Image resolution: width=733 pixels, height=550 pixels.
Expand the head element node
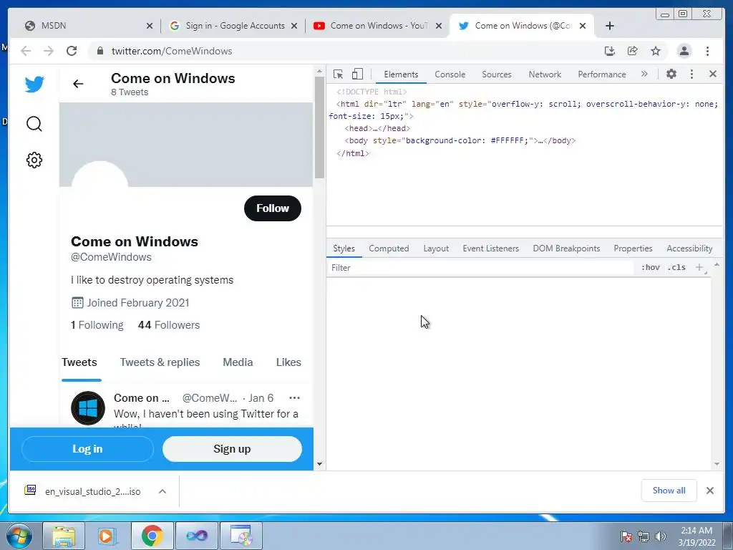click(377, 128)
